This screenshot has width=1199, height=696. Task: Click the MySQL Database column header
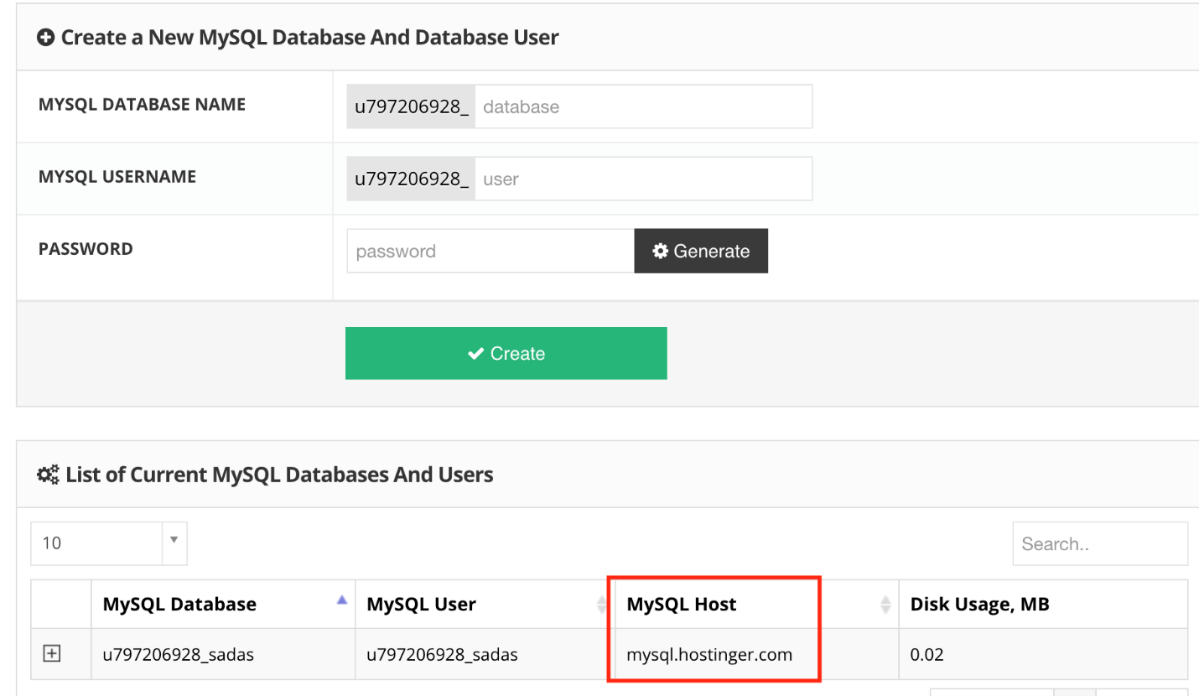223,604
